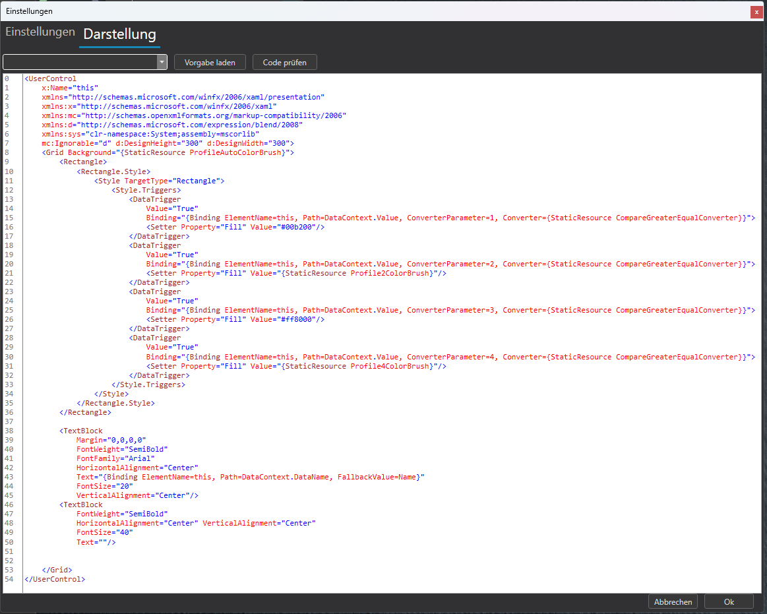Click inside the empty template combo box
This screenshot has width=767, height=614.
click(x=79, y=62)
